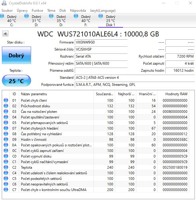
Task: Click status orb of attribute 04 Počet spuštění/zastavení
Action: tap(6, 117)
